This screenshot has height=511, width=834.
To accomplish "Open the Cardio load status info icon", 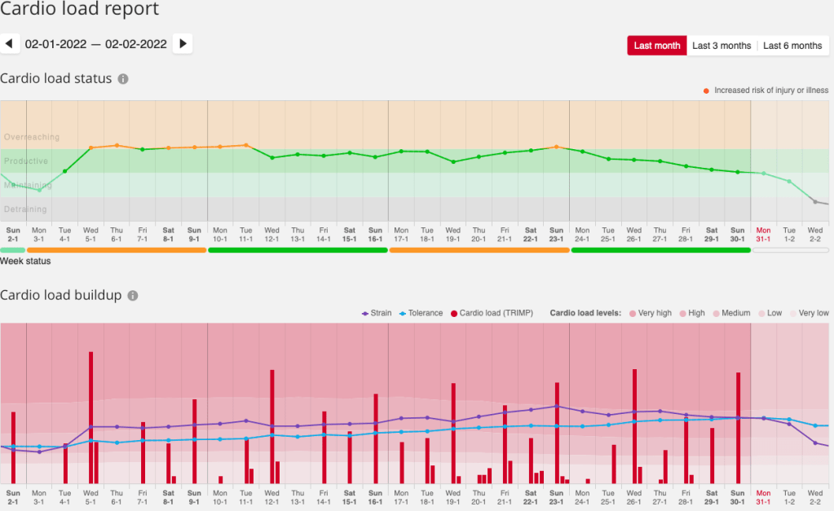I will point(123,79).
